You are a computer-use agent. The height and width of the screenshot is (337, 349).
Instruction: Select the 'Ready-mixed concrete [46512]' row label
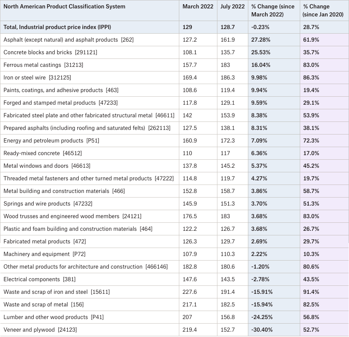coord(42,153)
